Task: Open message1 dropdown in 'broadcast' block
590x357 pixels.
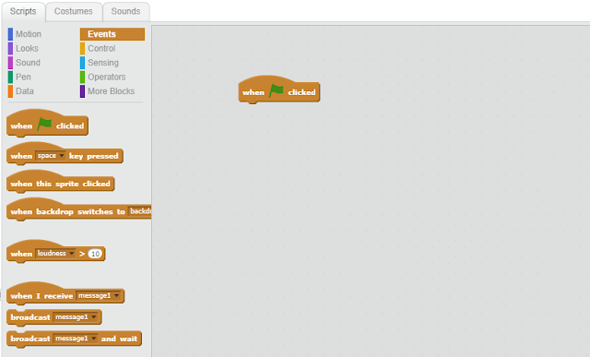Action: coord(76,317)
